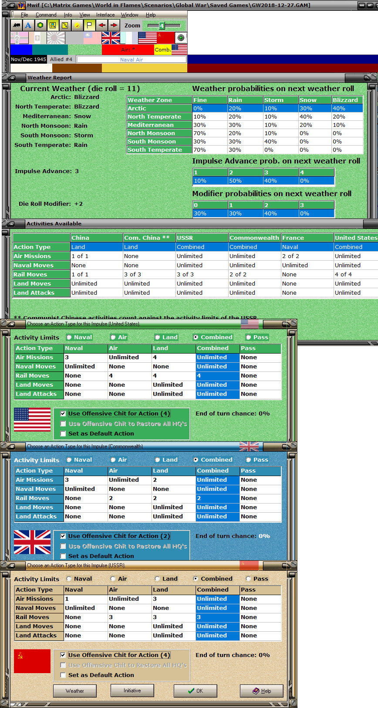This screenshot has height=708, width=378.
Task: Click the large Union Jack in Commonwealth dialog
Action: click(x=32, y=542)
